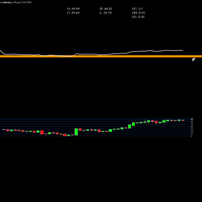Click the close price value C: 39.40
202x202 pixels.
pyautogui.click(x=73, y=13)
